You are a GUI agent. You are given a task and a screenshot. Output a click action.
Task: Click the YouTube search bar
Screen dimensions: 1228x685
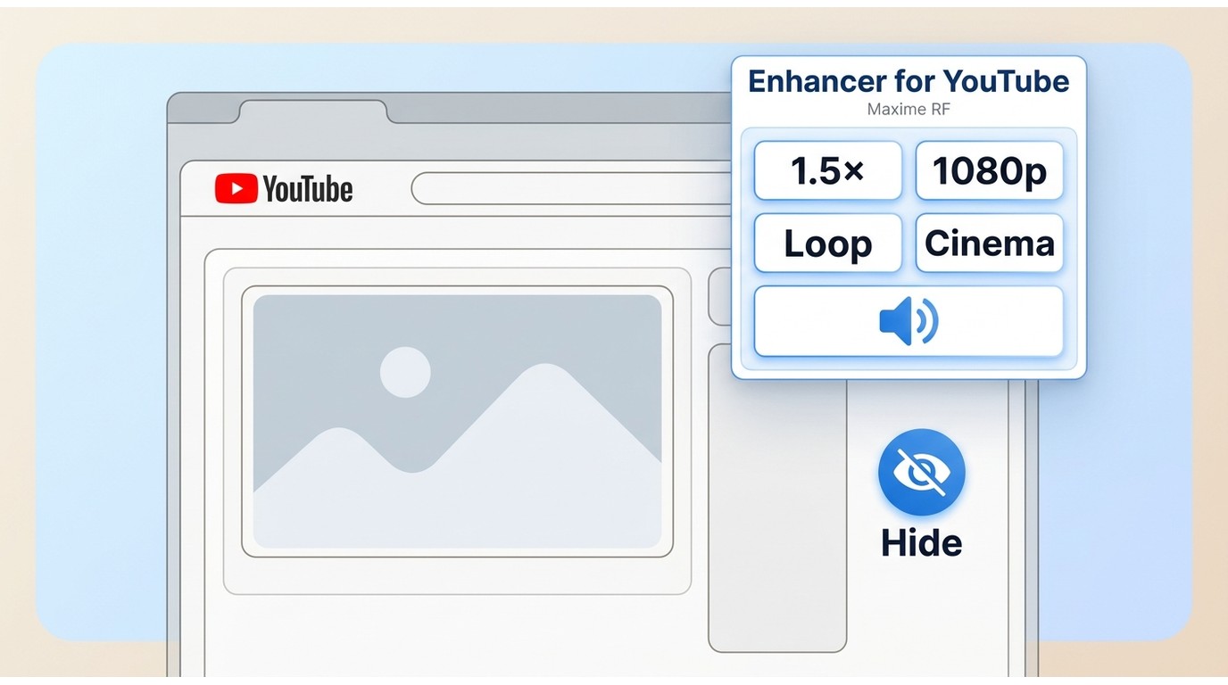click(571, 188)
